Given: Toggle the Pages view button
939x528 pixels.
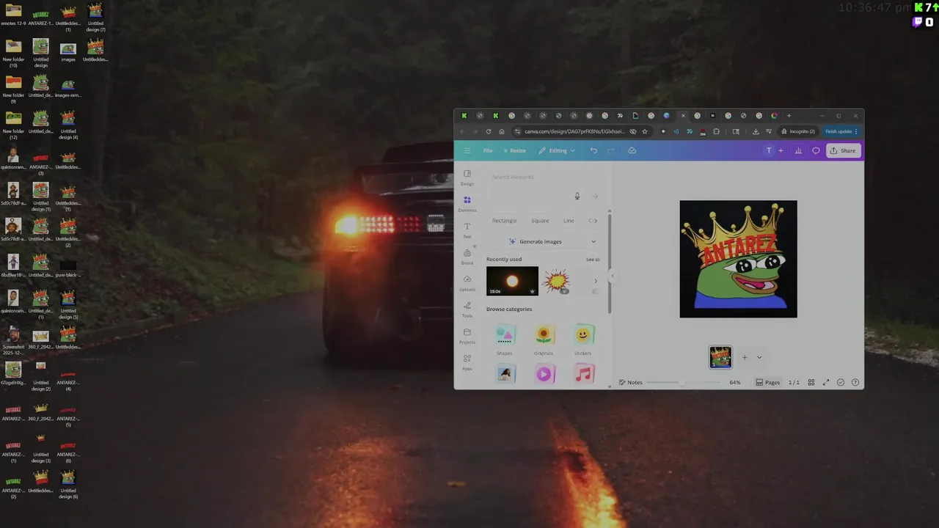Looking at the screenshot, I should pos(768,382).
